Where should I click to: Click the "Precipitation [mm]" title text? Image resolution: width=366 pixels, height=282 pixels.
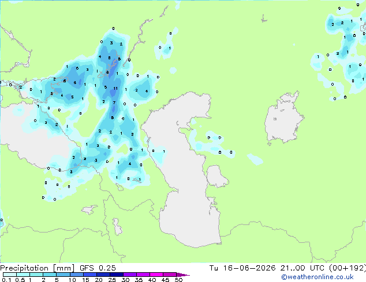pyautogui.click(x=38, y=268)
